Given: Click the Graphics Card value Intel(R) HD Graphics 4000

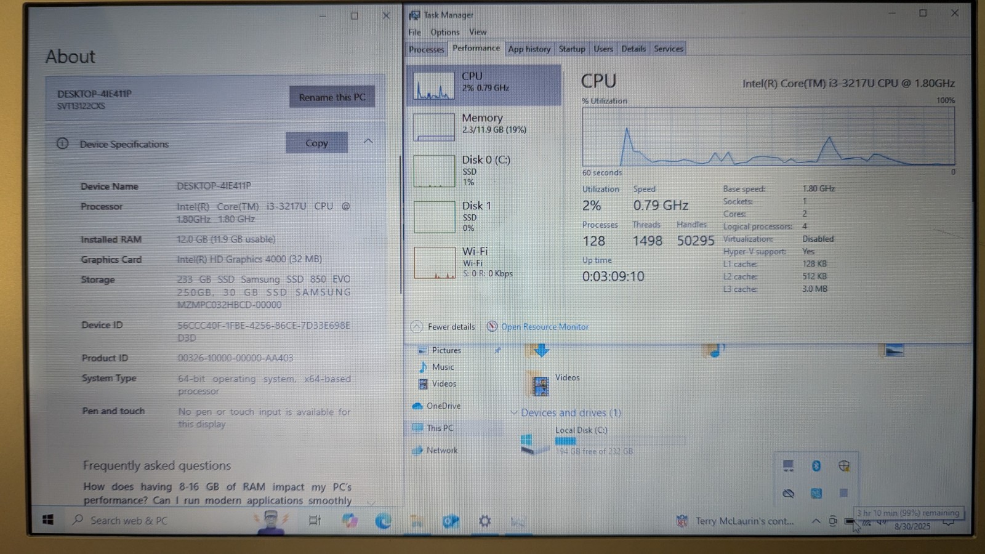Looking at the screenshot, I should tap(249, 259).
